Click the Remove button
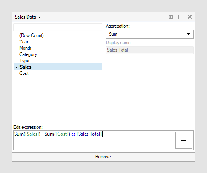Viewport: 207px width, 173px height. tap(103, 157)
